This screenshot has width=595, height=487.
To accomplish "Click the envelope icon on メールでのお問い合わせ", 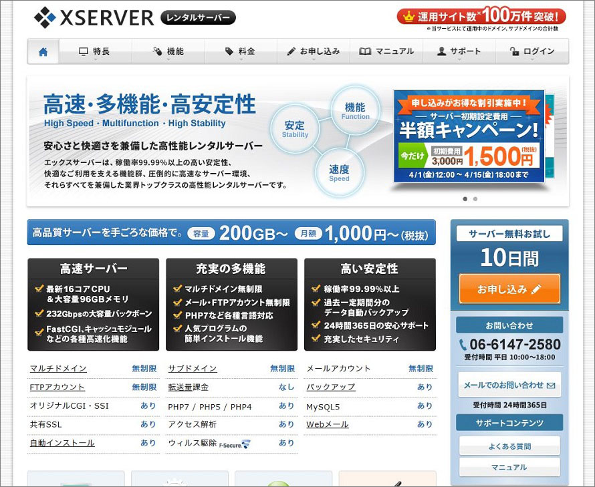I will [x=551, y=385].
